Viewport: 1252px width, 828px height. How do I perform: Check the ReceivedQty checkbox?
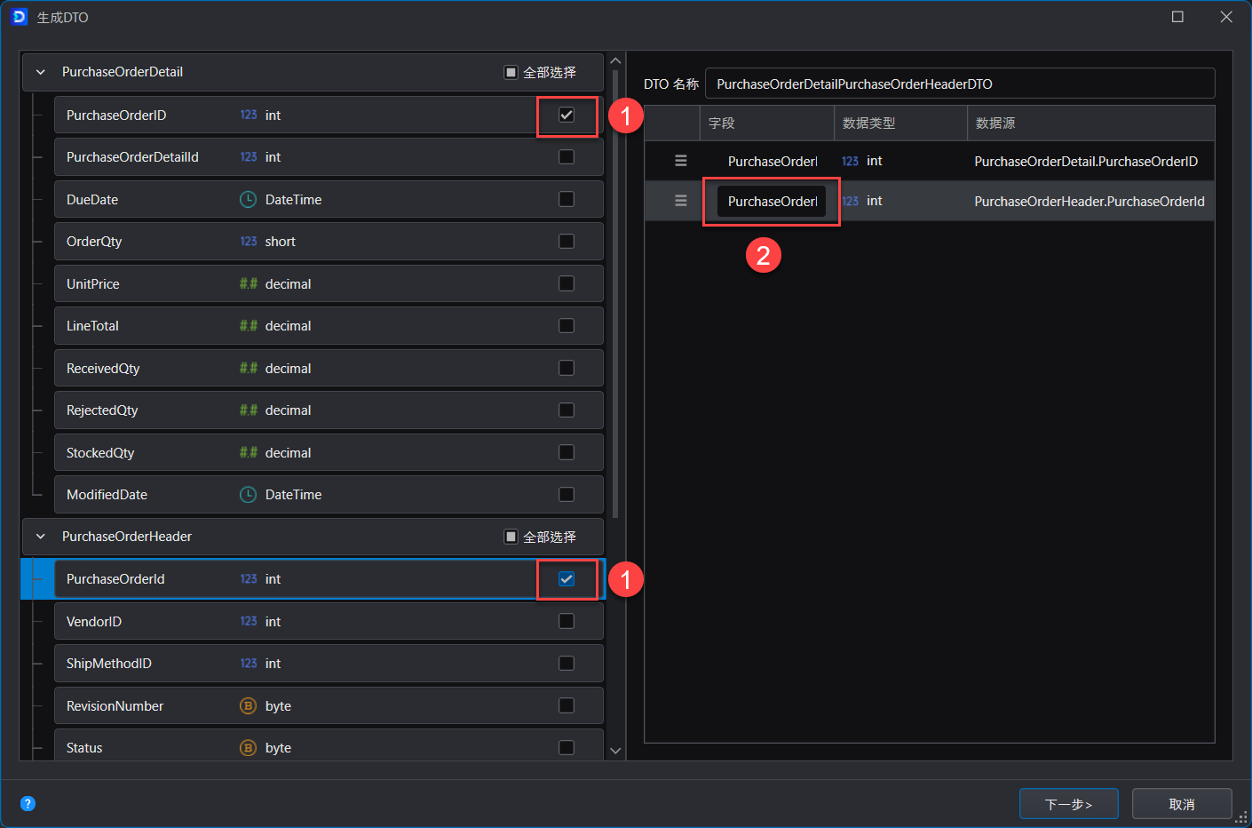[567, 368]
